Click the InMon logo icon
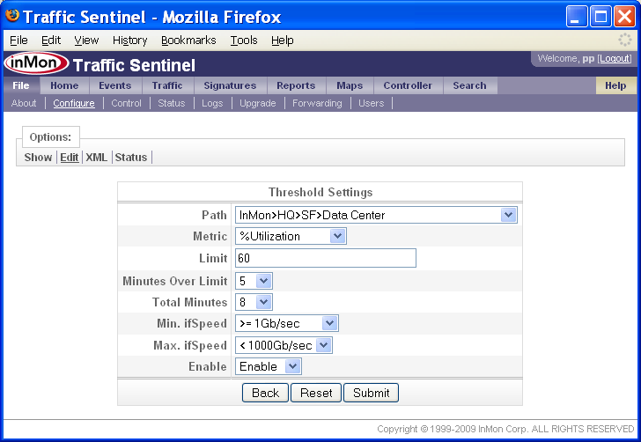This screenshot has width=641, height=442. [x=36, y=64]
